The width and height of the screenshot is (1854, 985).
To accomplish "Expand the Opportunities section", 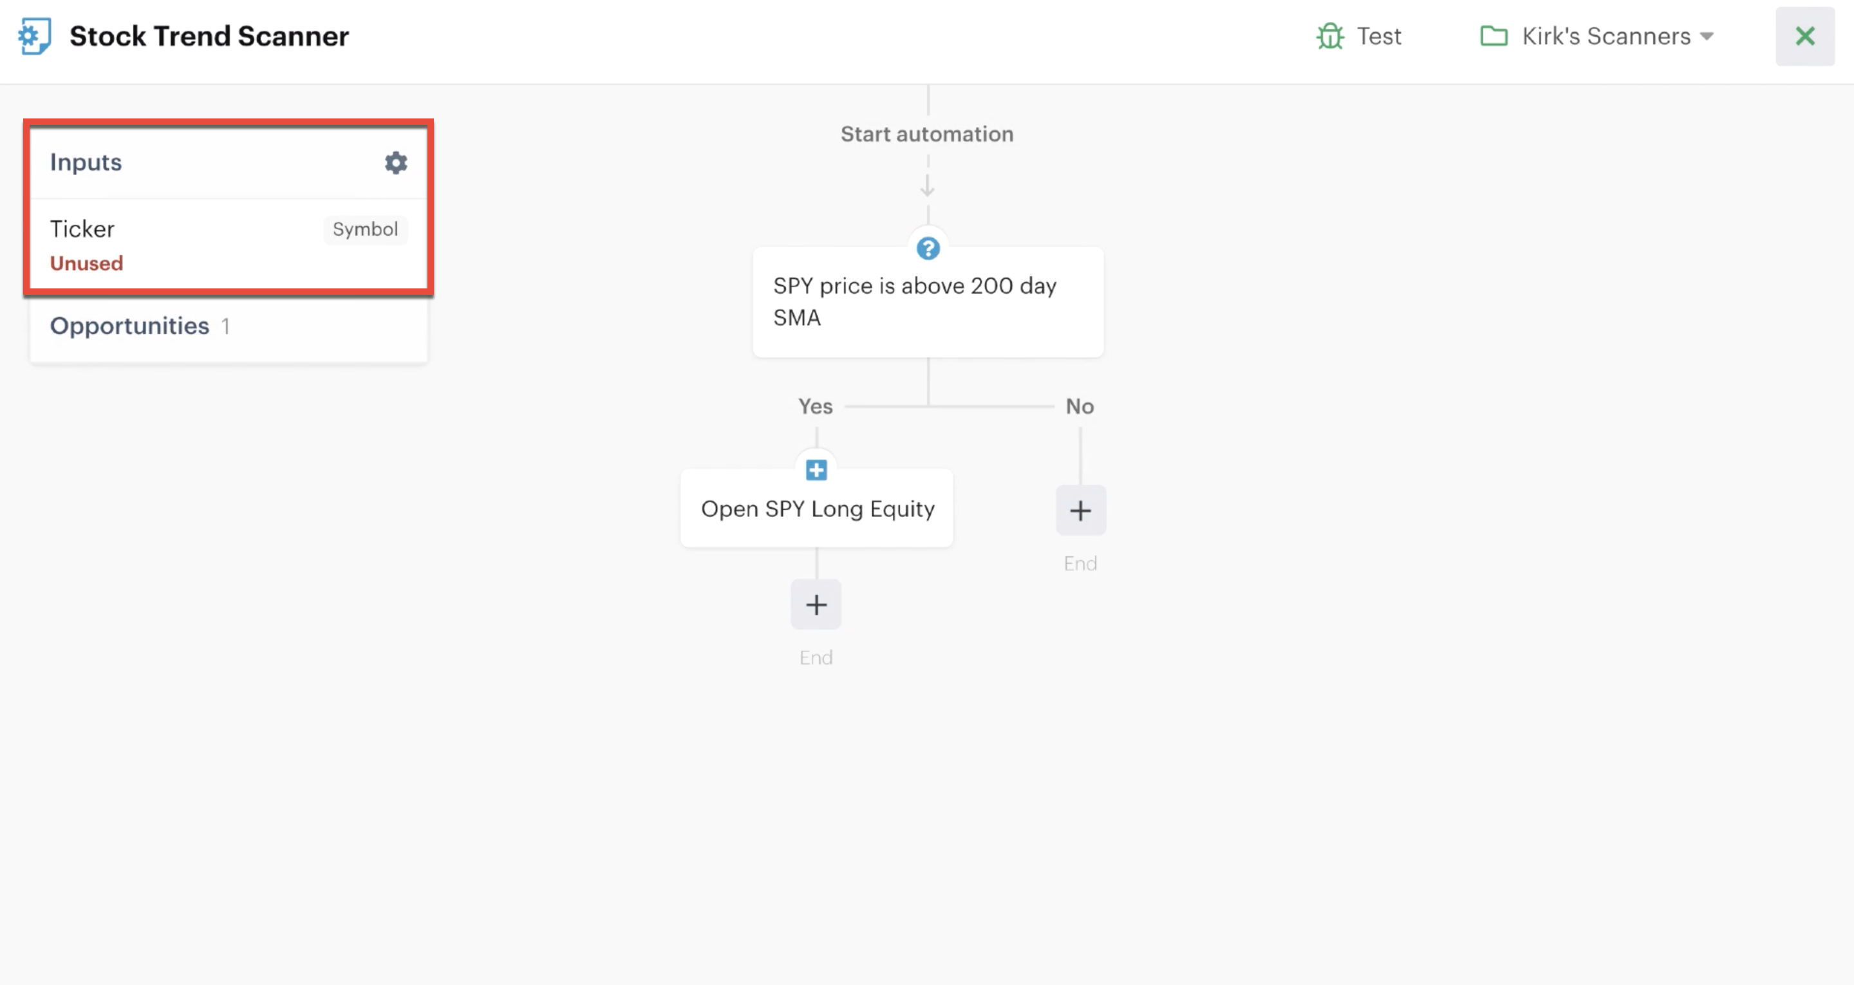I will [228, 327].
